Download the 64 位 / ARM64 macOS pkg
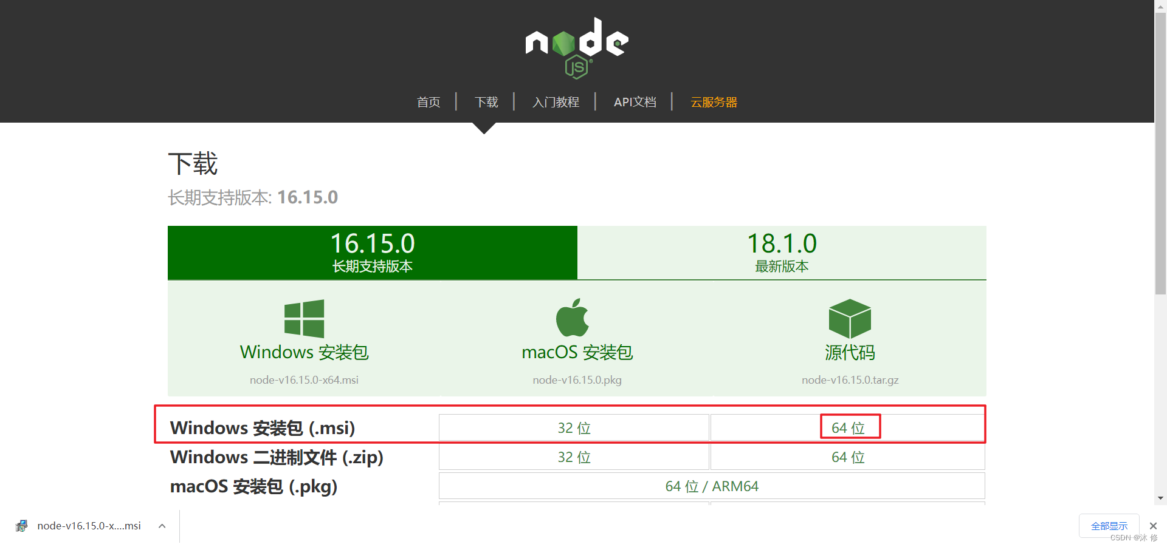 (x=712, y=486)
